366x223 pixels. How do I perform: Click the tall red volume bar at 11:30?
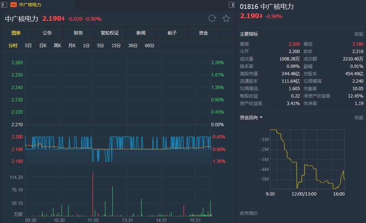point(93,194)
